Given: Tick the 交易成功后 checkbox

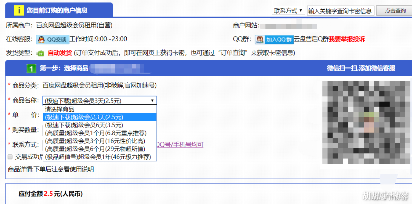Looking at the screenshot, I should (10, 157).
